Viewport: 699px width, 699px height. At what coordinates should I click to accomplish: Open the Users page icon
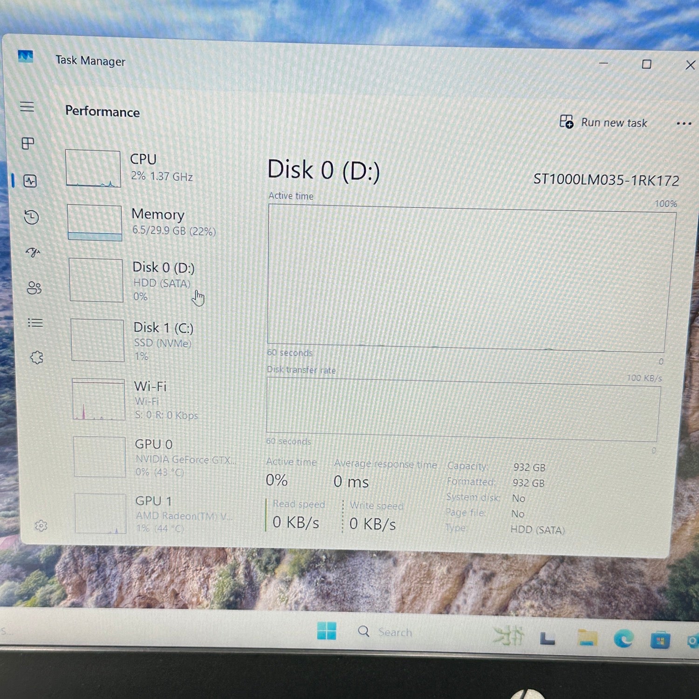[34, 288]
